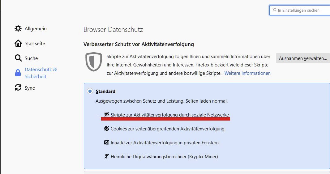
Task: Click the gear icon beside Allgemein
Action: pos(18,28)
